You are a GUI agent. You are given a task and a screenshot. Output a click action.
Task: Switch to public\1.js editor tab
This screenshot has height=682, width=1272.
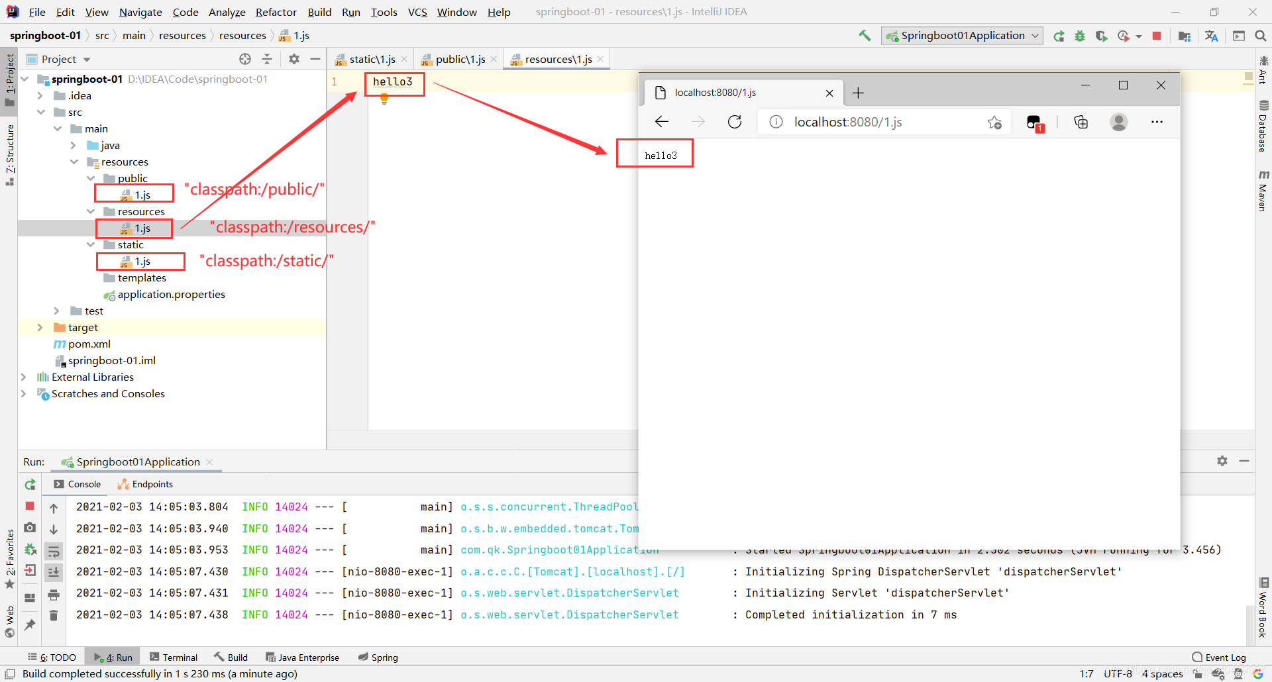460,59
